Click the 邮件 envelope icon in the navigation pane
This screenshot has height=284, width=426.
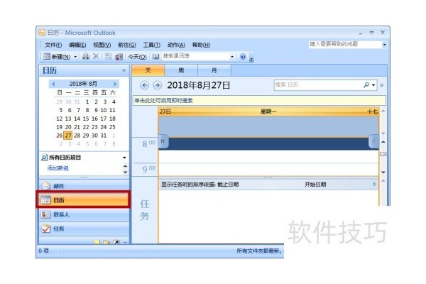coord(46,186)
